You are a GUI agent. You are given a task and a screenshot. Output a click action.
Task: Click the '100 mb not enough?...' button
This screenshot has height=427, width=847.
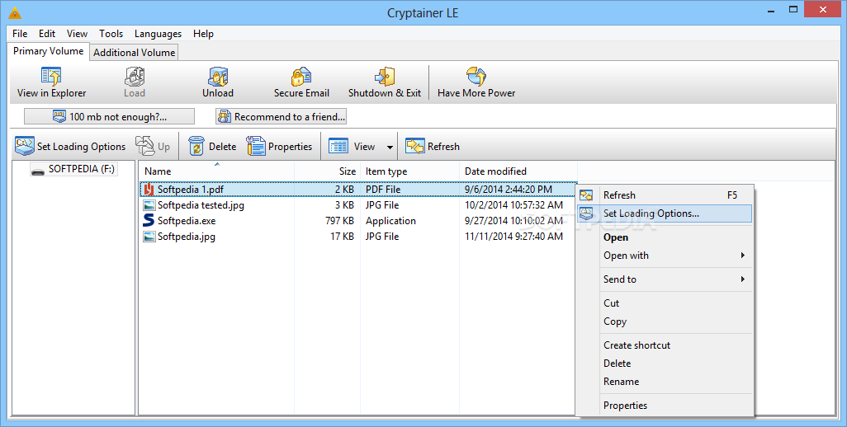pyautogui.click(x=109, y=116)
